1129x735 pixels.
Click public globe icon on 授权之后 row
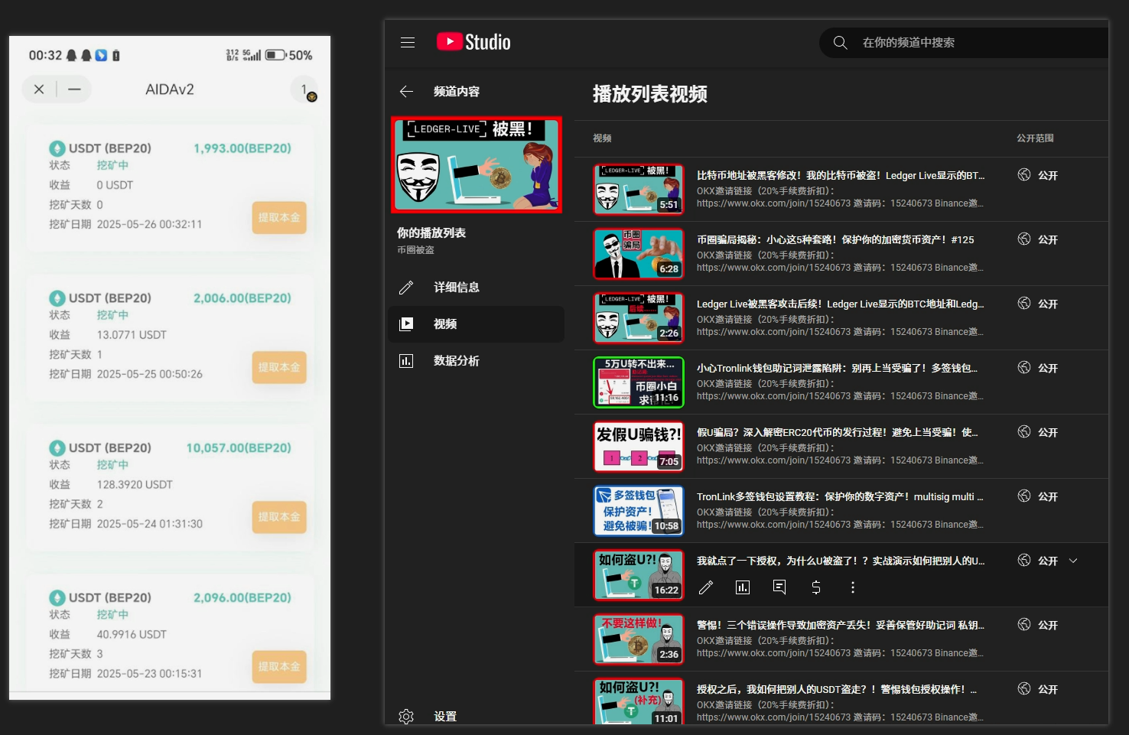tap(1024, 689)
